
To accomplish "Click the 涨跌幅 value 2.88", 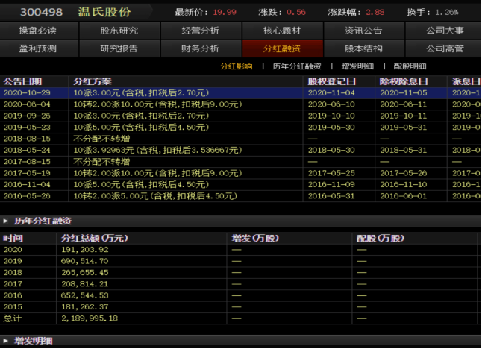I will (375, 12).
